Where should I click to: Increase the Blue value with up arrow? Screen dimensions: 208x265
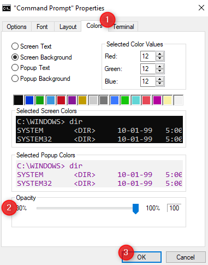[x=160, y=79]
